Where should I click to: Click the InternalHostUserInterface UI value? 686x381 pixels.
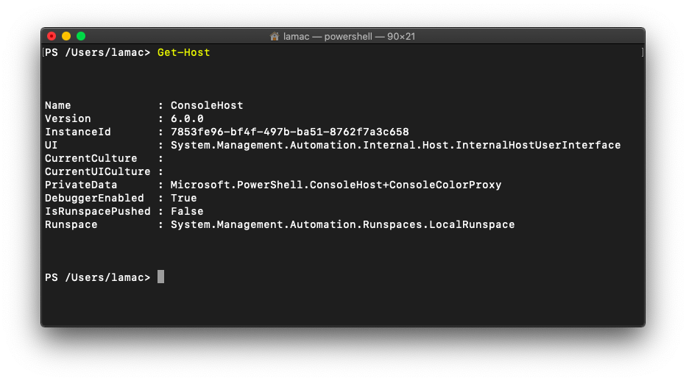(395, 145)
